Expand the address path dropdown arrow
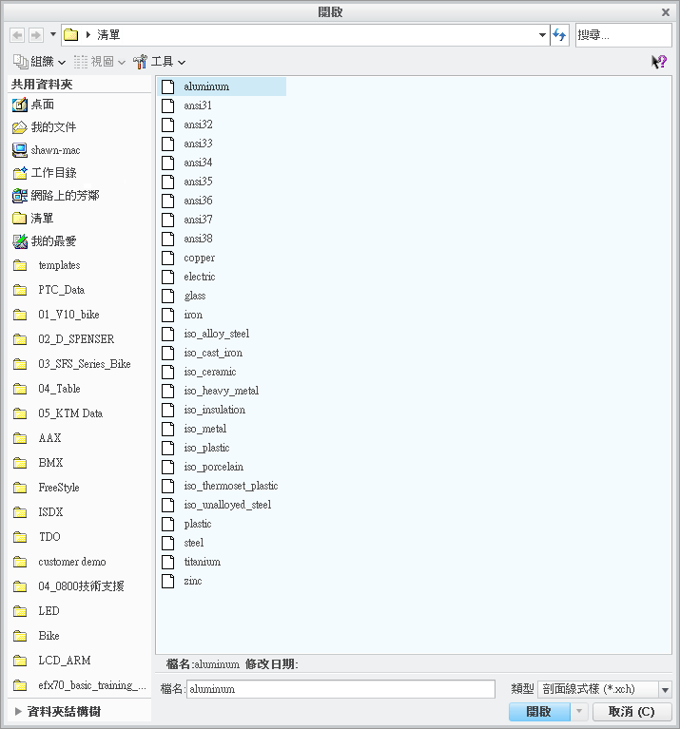The height and width of the screenshot is (729, 680). point(542,35)
